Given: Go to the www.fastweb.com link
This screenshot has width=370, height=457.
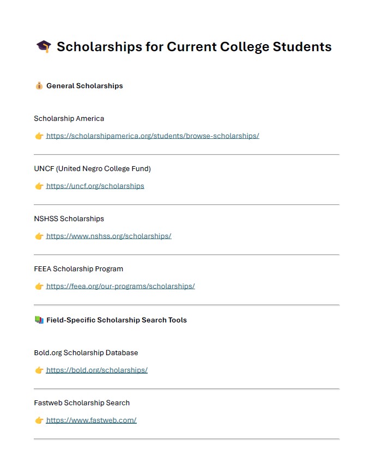Looking at the screenshot, I should [x=92, y=421].
